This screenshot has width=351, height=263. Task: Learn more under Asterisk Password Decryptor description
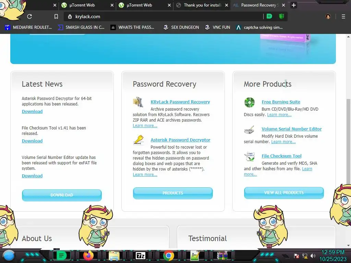tap(145, 175)
